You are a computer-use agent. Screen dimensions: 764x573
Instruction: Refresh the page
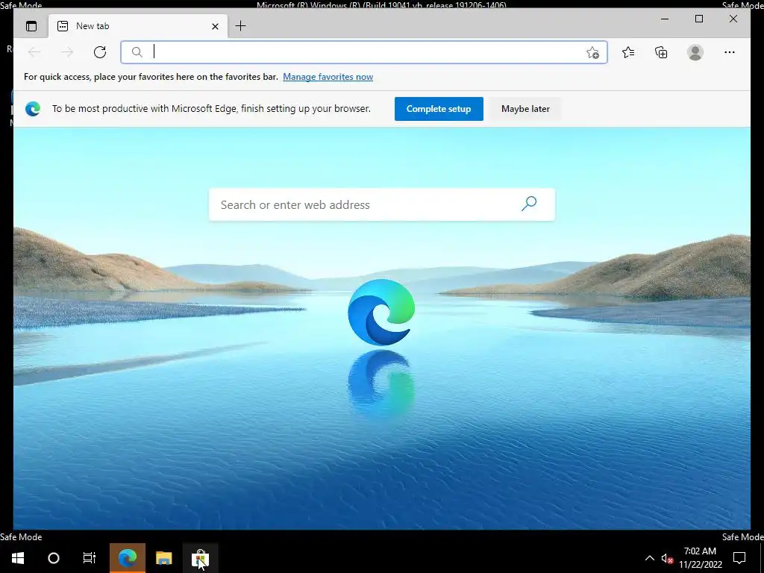coord(100,52)
